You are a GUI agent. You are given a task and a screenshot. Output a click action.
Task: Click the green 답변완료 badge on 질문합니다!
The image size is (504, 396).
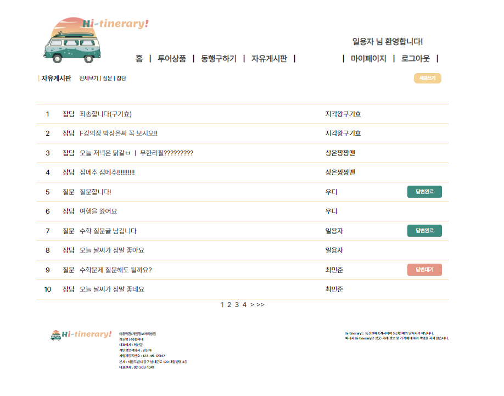click(x=424, y=192)
